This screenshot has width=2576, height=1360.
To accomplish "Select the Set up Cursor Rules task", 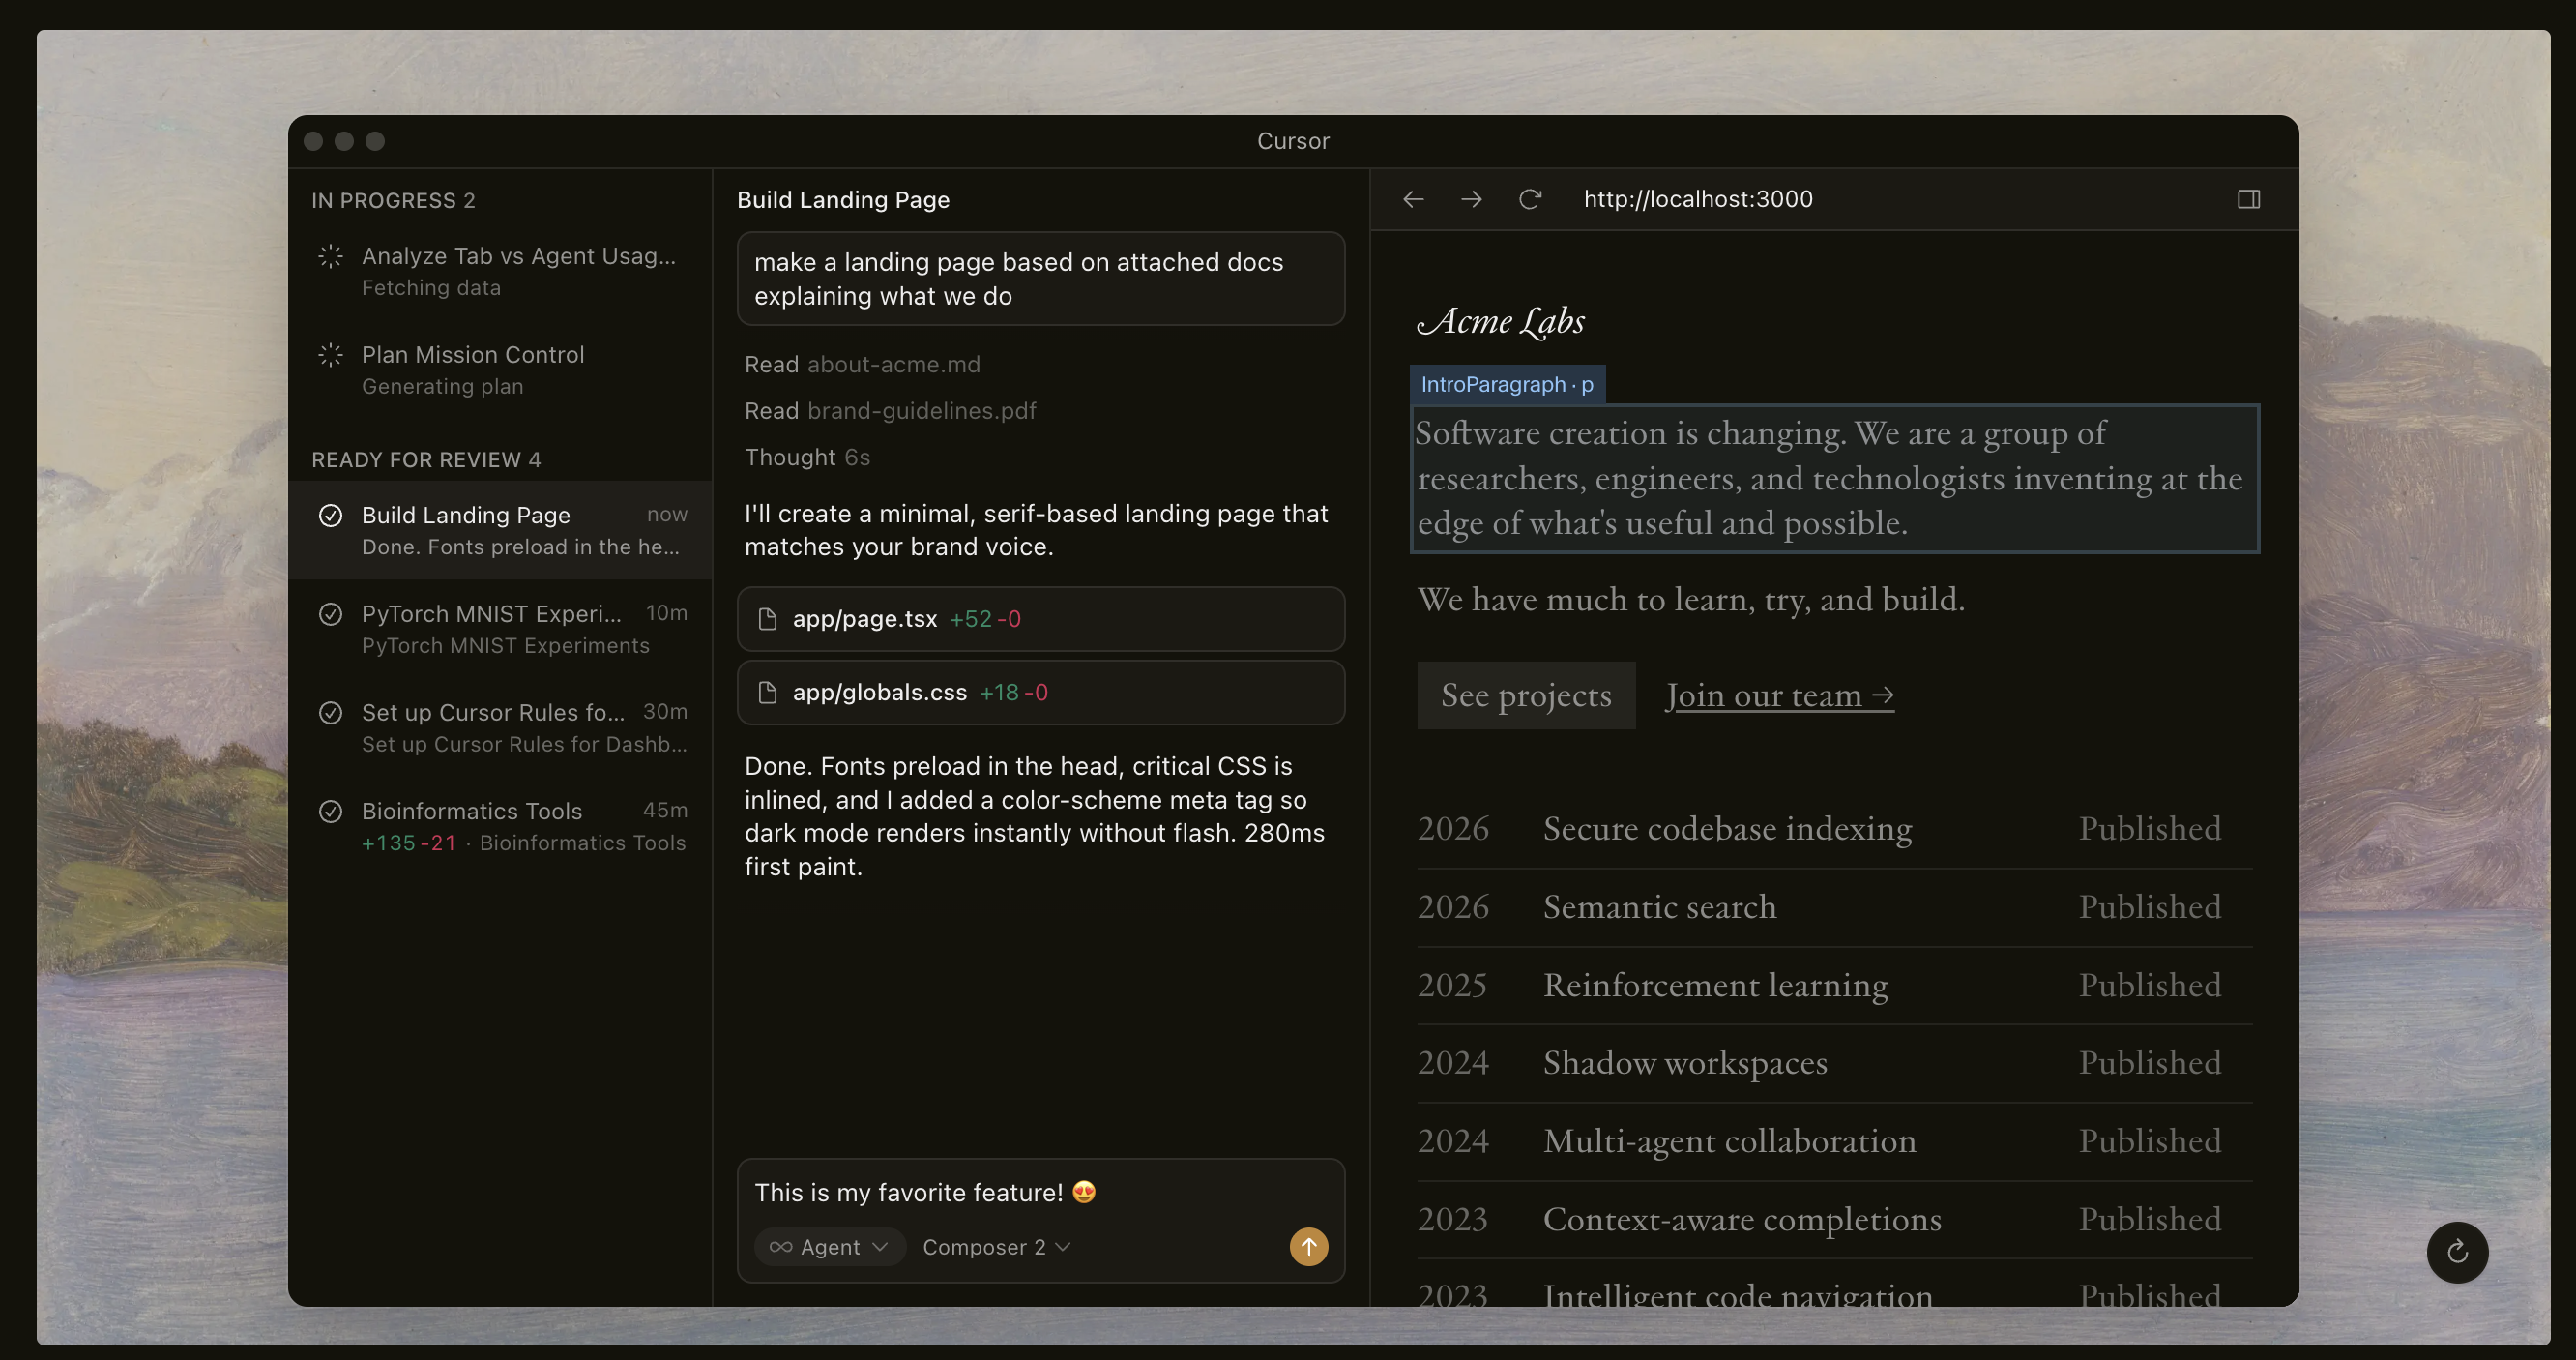I will pyautogui.click(x=500, y=728).
